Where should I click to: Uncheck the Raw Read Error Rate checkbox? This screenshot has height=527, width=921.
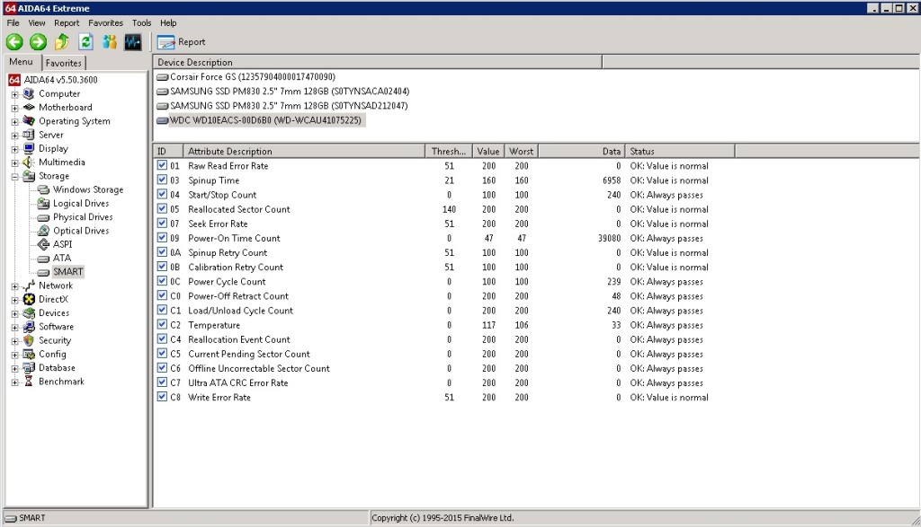[162, 166]
